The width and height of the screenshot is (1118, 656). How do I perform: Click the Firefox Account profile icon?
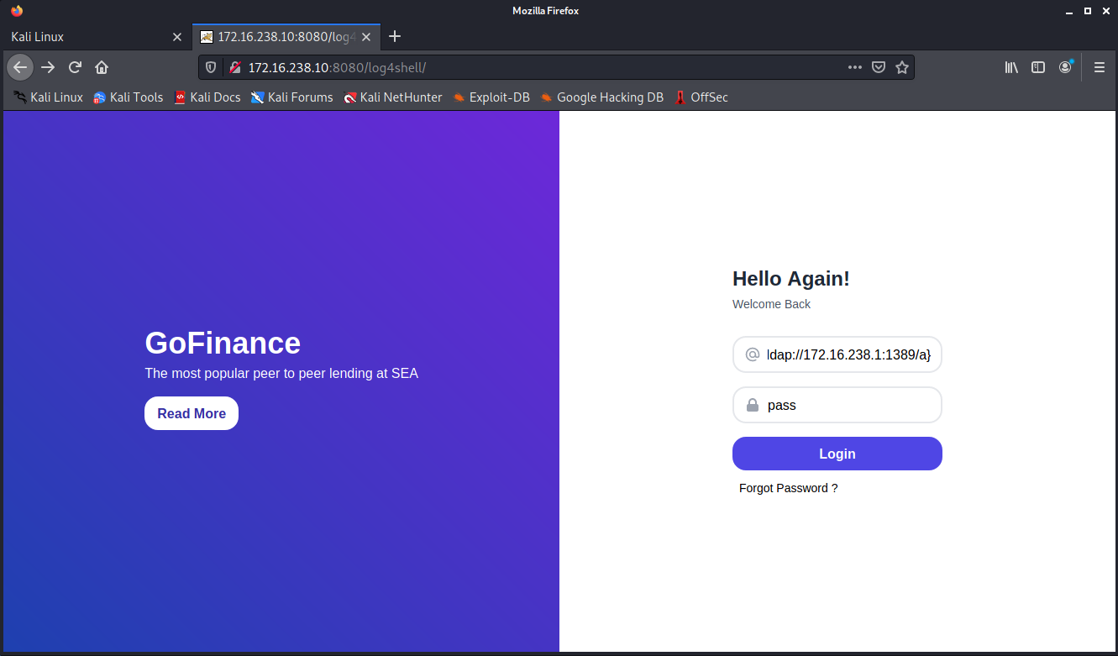point(1065,67)
